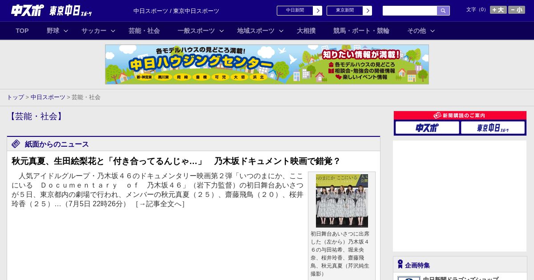Expand the サッカー dropdown chevron
The height and width of the screenshot is (280, 534).
(113, 31)
